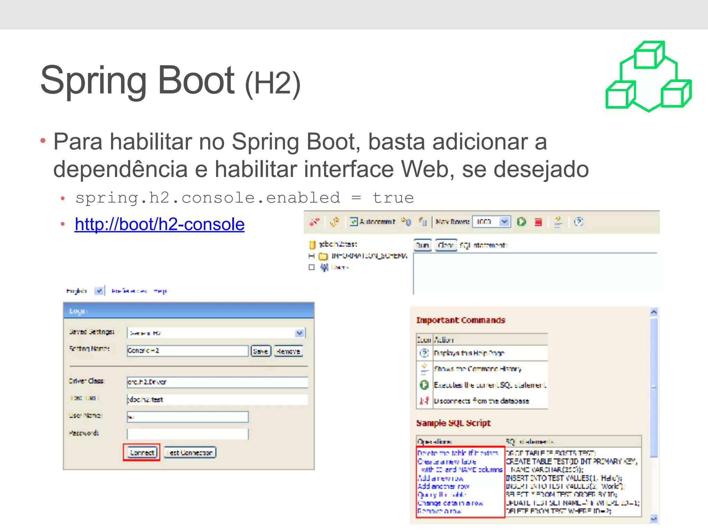Click the JDBC URL input field

click(217, 400)
